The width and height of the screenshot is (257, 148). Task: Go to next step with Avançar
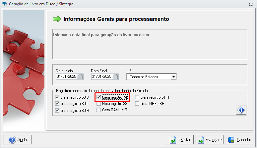pos(209,140)
